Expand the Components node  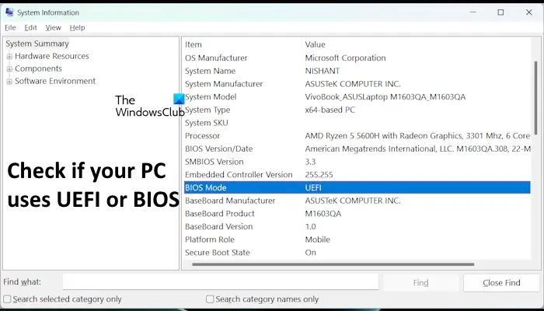tap(9, 68)
